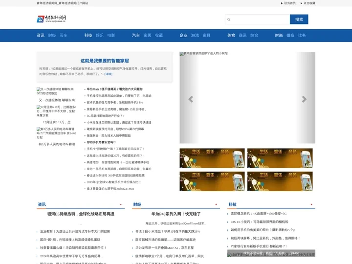352x264 pixels.
Task: Open 微商 in the navigation bar
Action: (x=290, y=35)
